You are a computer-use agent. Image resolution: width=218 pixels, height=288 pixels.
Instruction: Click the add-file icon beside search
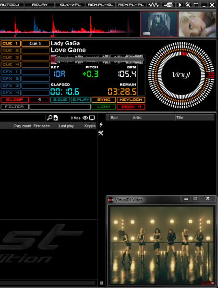[x=56, y=118]
